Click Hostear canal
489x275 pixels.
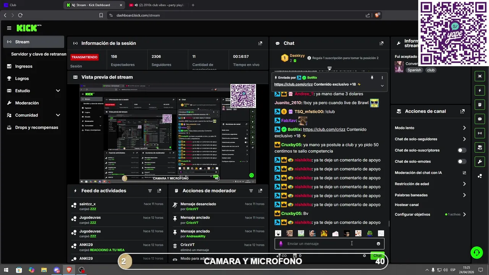tap(406, 205)
